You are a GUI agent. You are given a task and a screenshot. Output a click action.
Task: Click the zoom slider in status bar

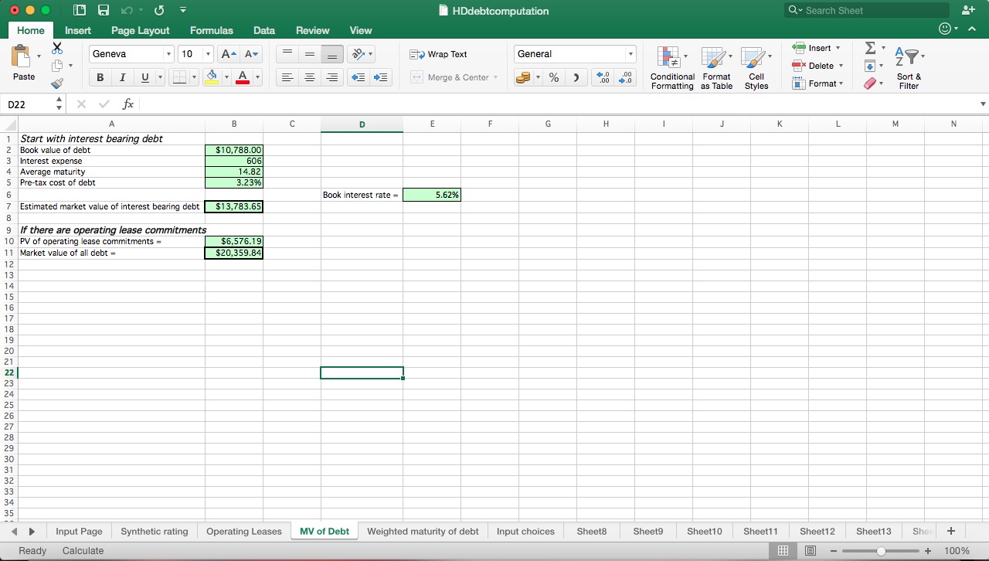[881, 551]
